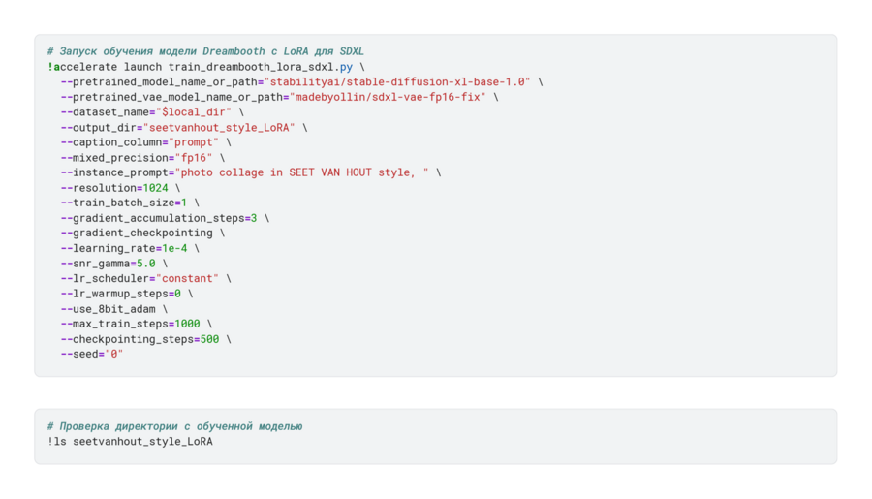Click the seed="0" line
The height and width of the screenshot is (499, 872).
click(x=91, y=354)
